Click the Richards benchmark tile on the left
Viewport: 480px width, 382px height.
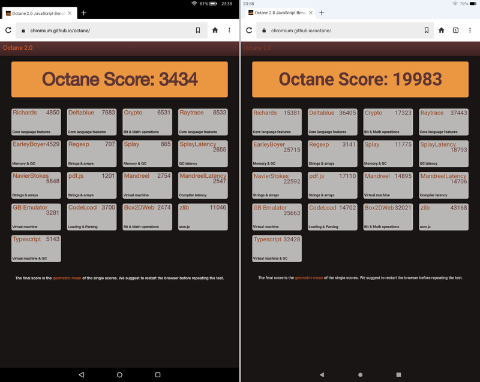pyautogui.click(x=35, y=121)
